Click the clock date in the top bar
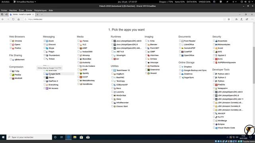This screenshot has height=143, width=255. click(127, 2)
